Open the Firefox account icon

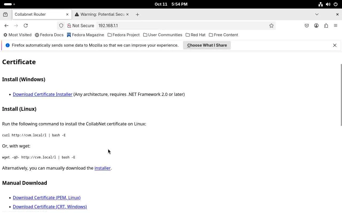316,26
